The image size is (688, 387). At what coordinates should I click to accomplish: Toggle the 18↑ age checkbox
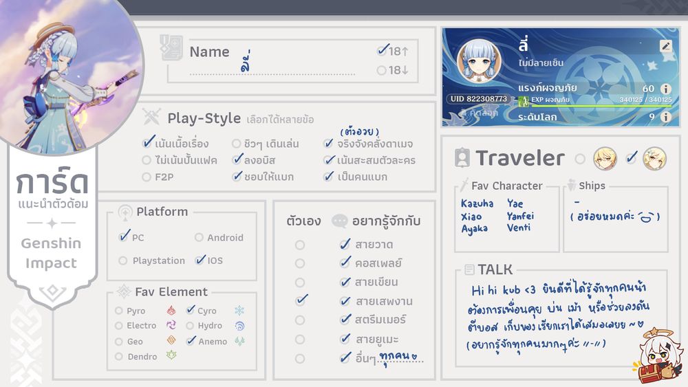point(383,51)
